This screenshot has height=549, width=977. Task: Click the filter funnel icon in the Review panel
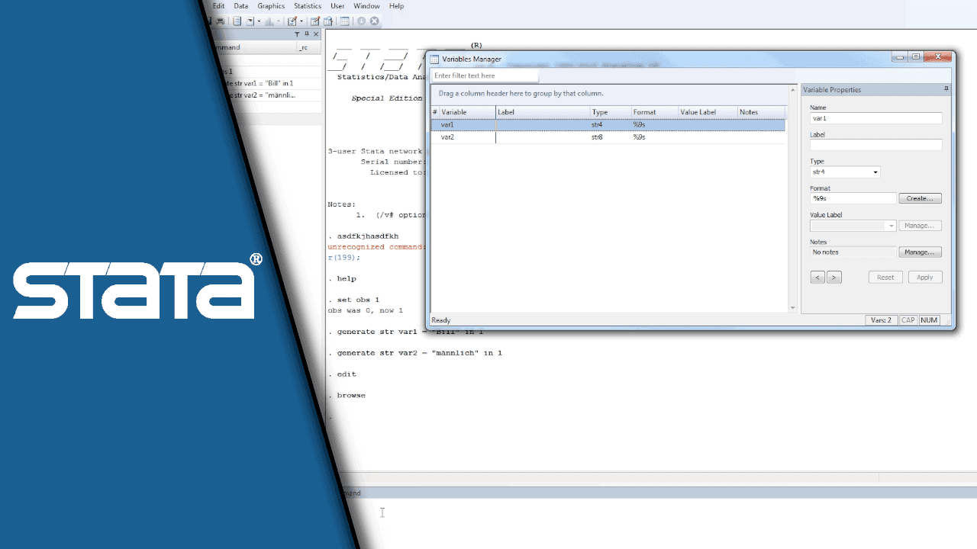(x=297, y=34)
